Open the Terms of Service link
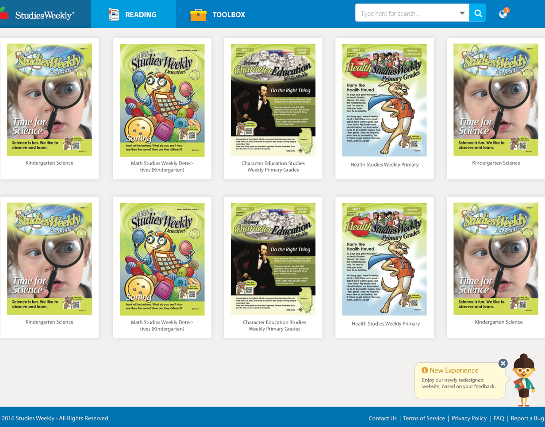The image size is (545, 427). point(424,418)
